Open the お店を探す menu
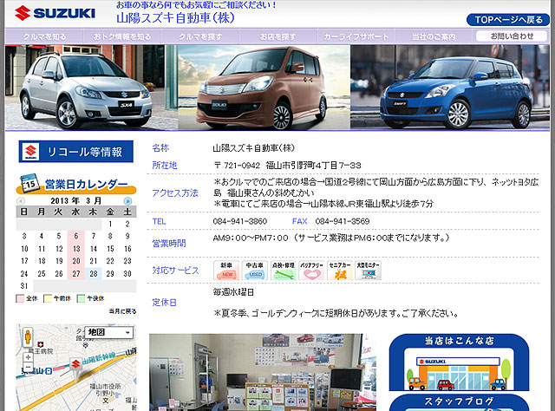 (x=277, y=36)
